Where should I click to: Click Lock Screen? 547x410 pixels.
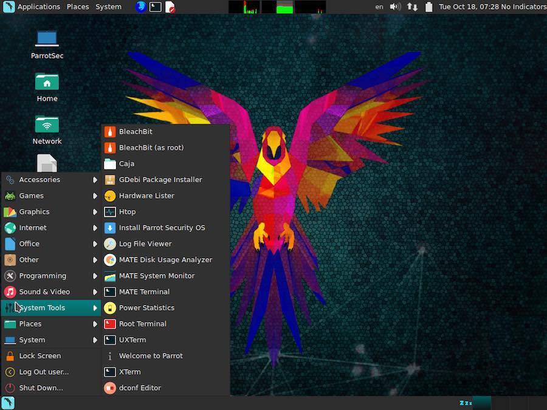pyautogui.click(x=51, y=357)
